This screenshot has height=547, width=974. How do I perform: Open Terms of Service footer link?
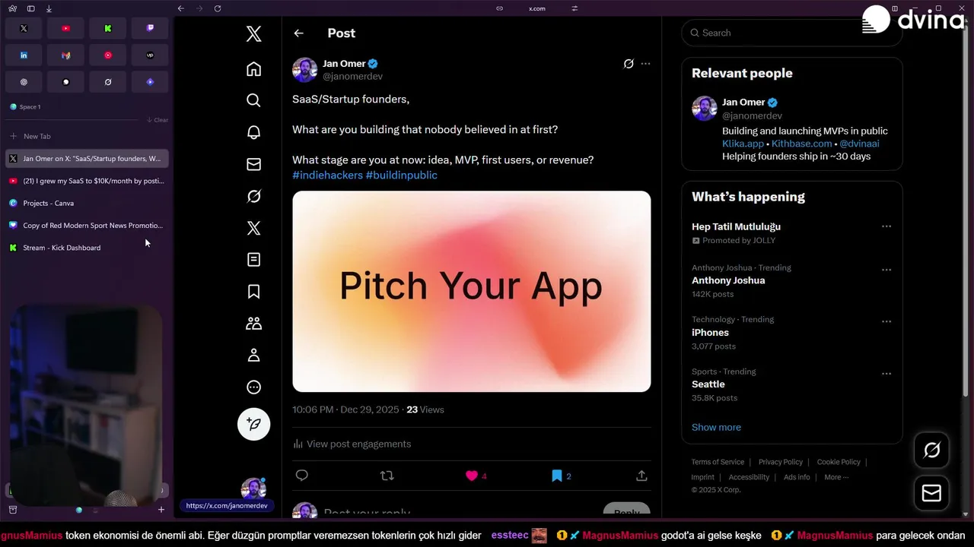(718, 462)
